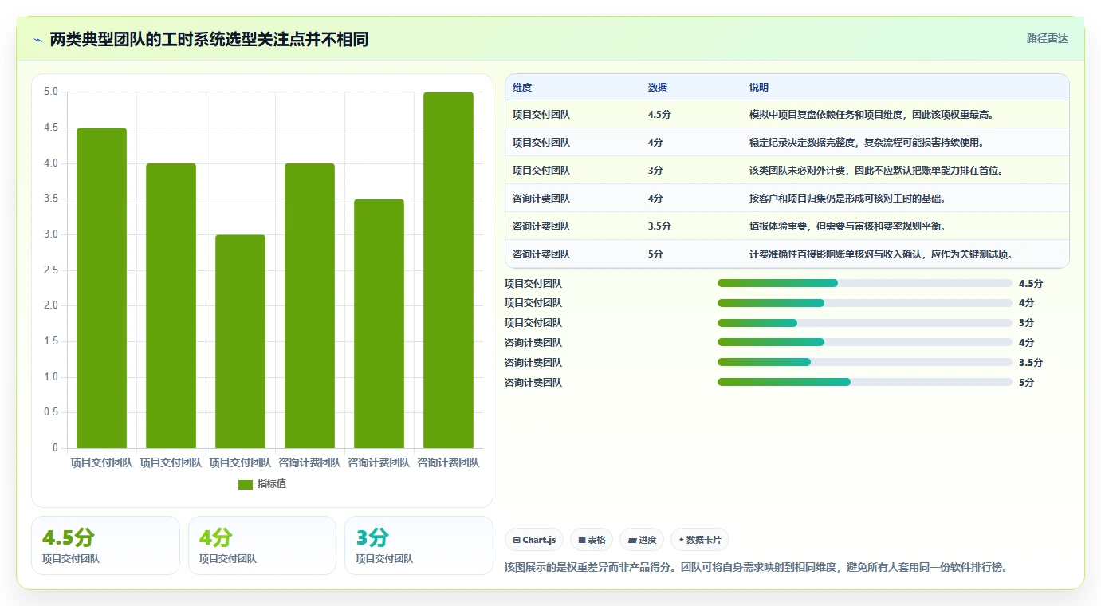Click the 3分 cell in the table
Viewport: 1101px width, 606px height.
pyautogui.click(x=655, y=170)
